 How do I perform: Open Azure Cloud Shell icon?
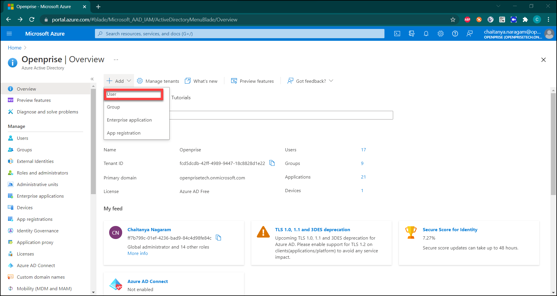397,34
